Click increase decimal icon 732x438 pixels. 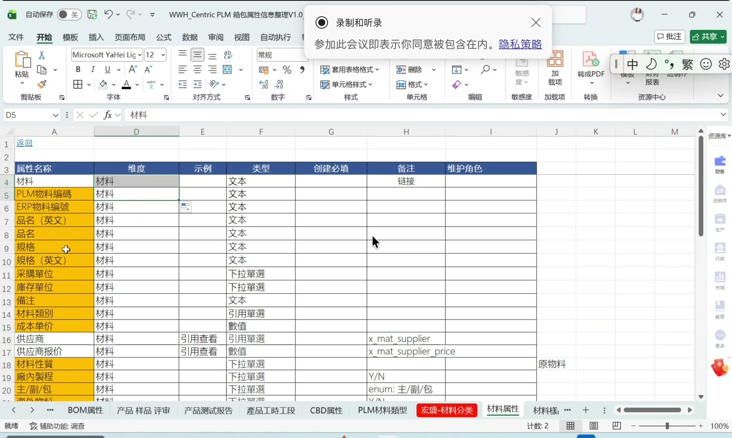pyautogui.click(x=264, y=84)
